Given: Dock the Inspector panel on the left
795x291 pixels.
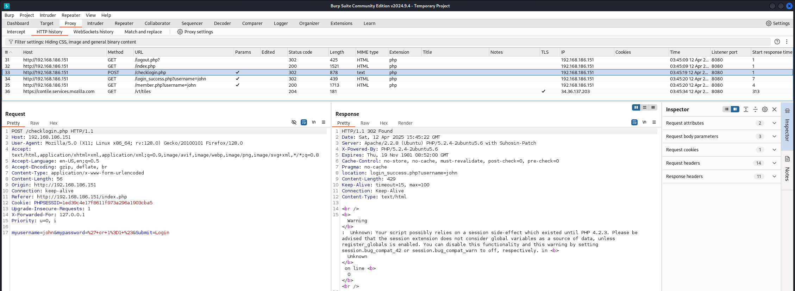Looking at the screenshot, I should 726,109.
